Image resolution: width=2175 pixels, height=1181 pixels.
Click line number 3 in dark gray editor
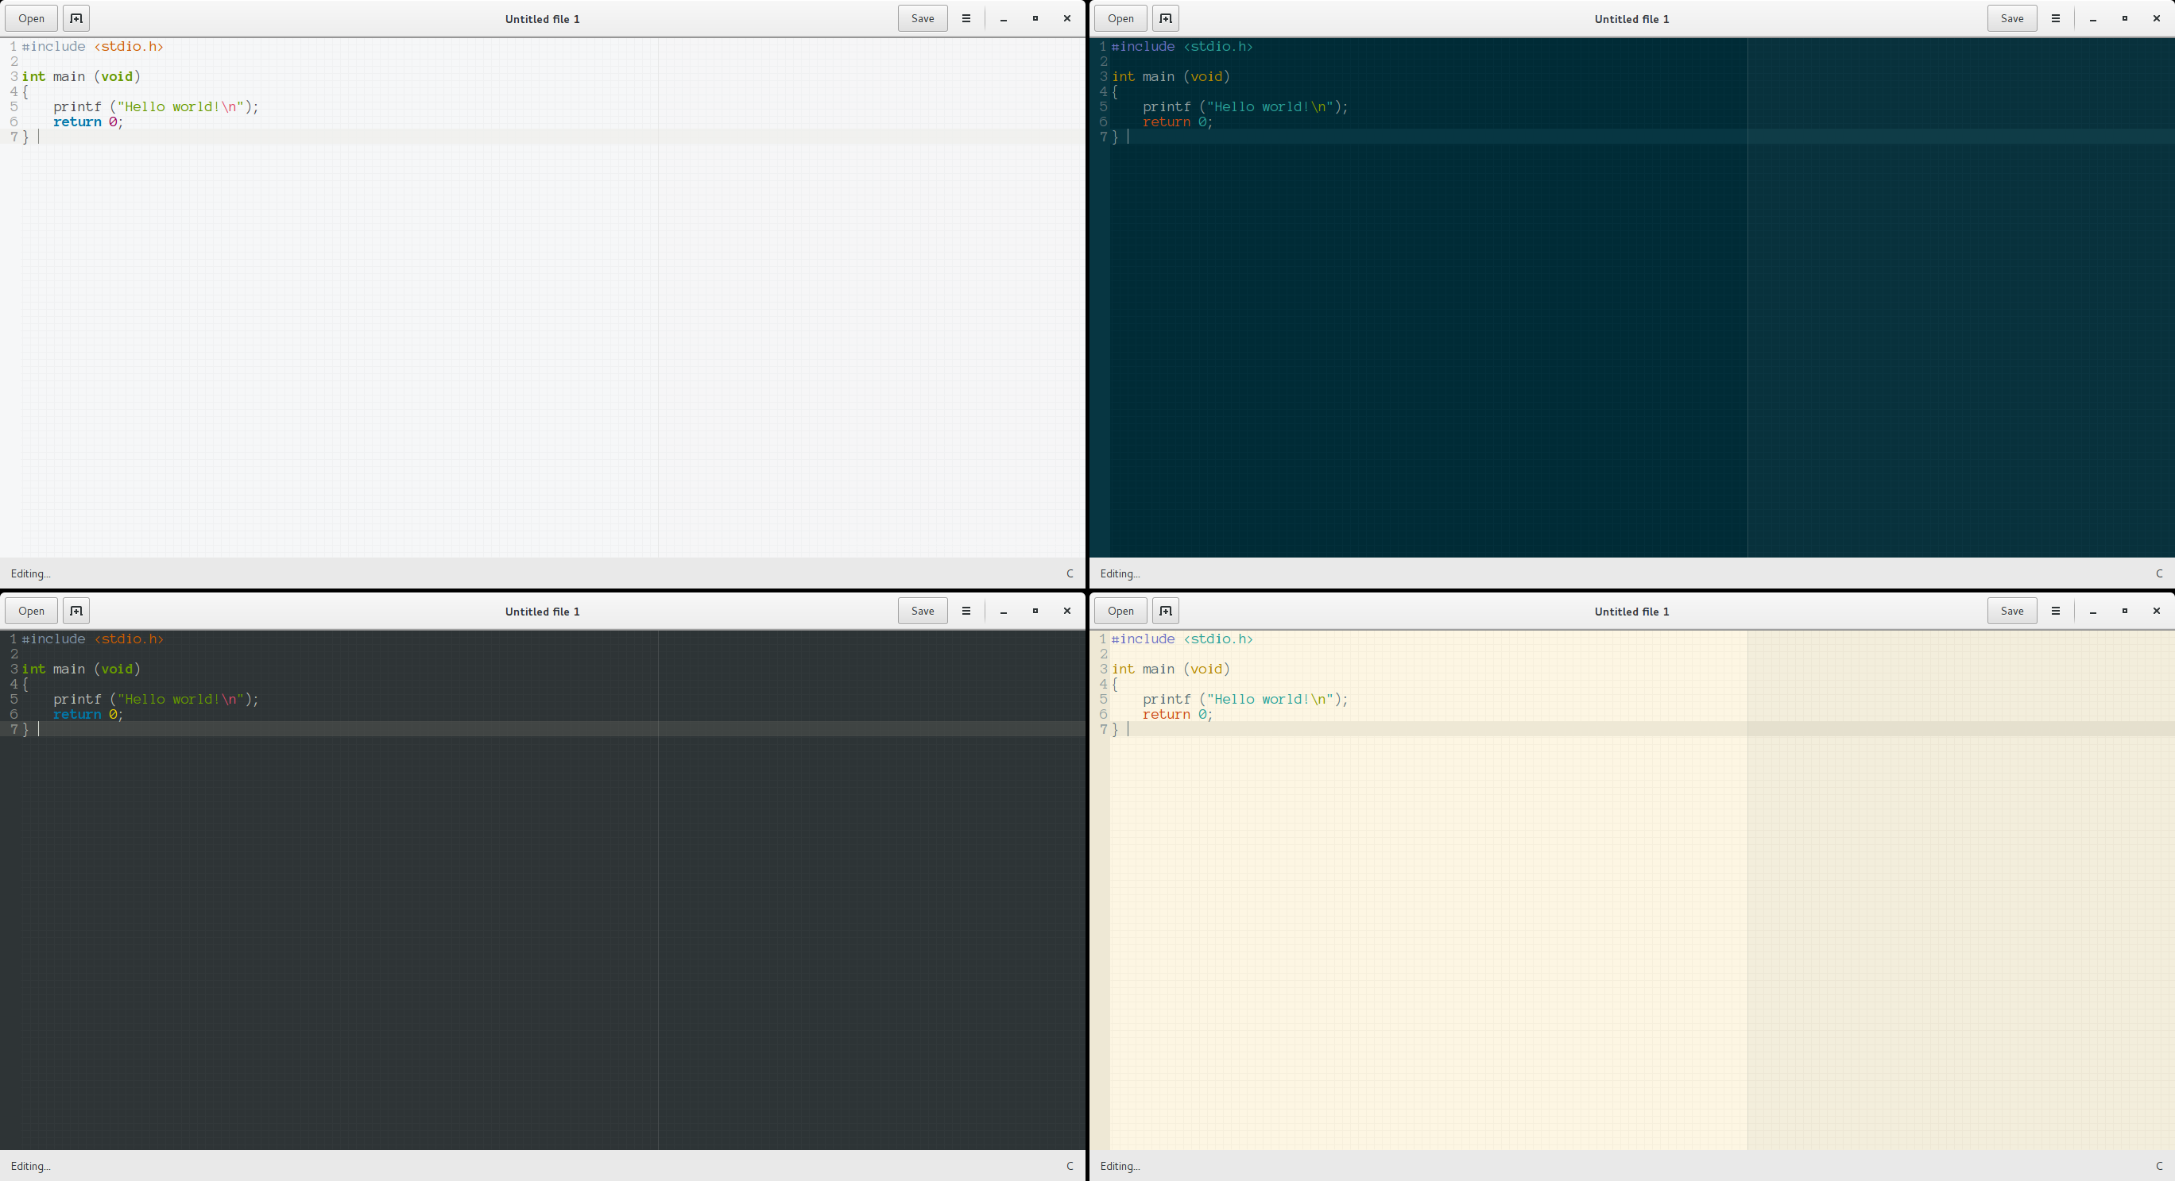[x=14, y=669]
